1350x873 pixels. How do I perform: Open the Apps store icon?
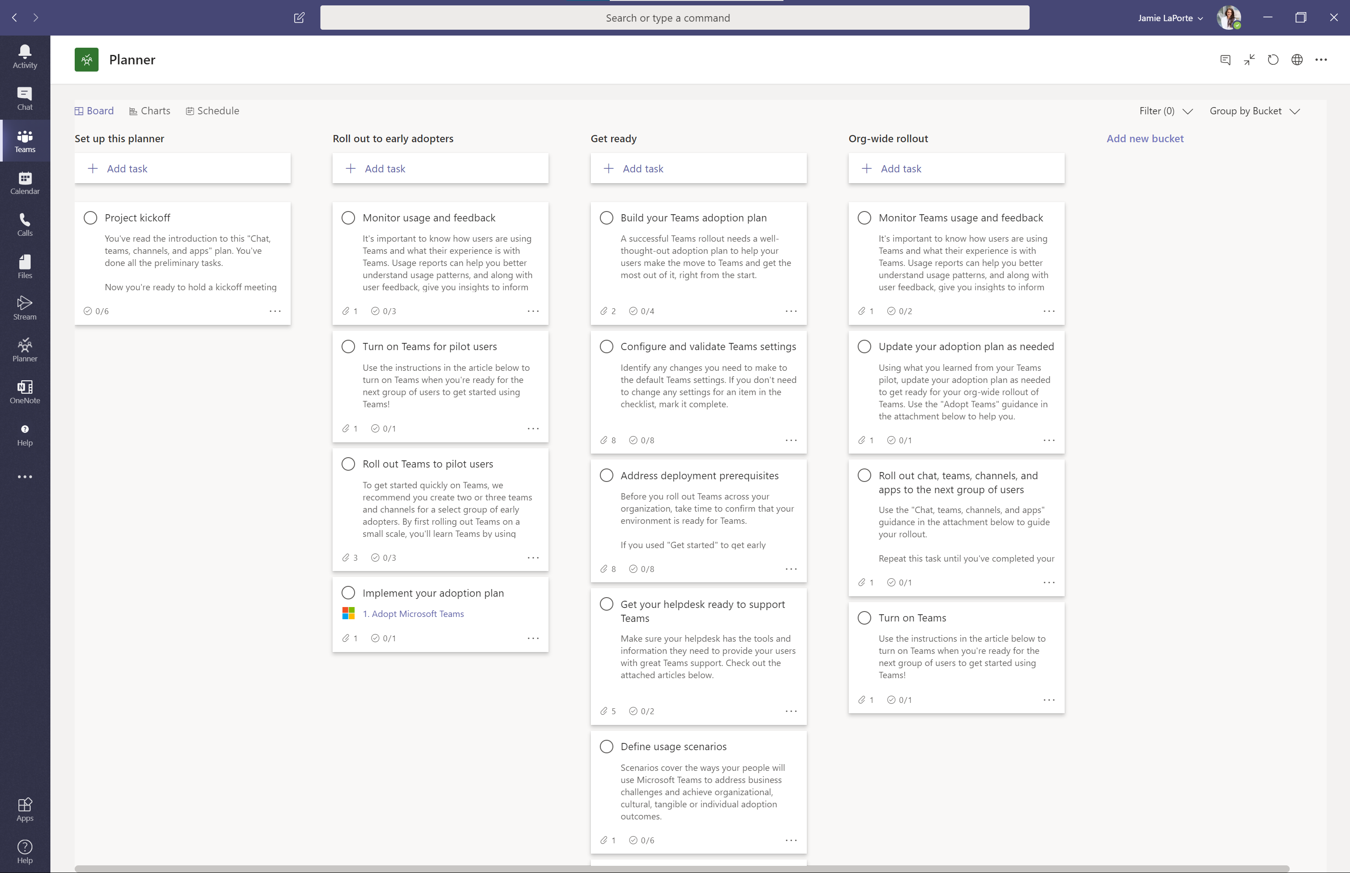pos(25,810)
